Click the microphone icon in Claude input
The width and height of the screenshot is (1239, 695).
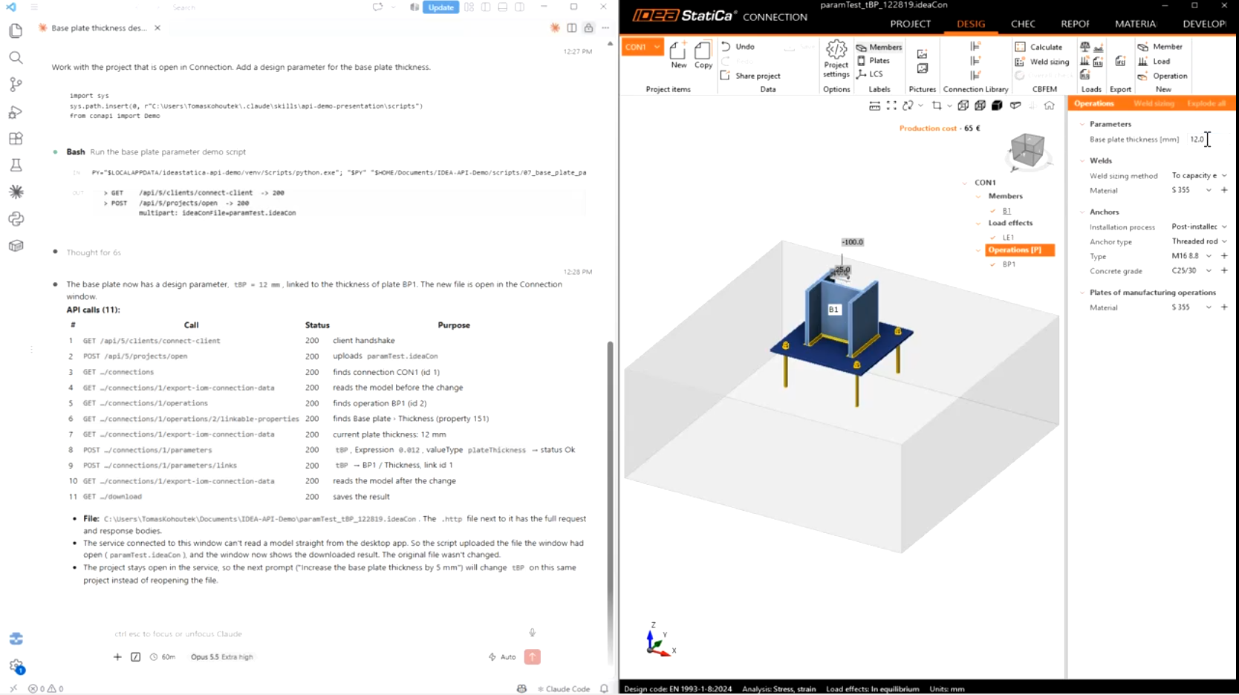(x=532, y=633)
